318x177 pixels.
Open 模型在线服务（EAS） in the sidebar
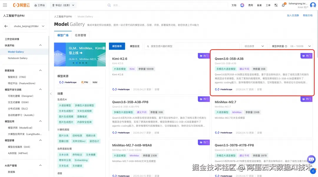click(19, 147)
